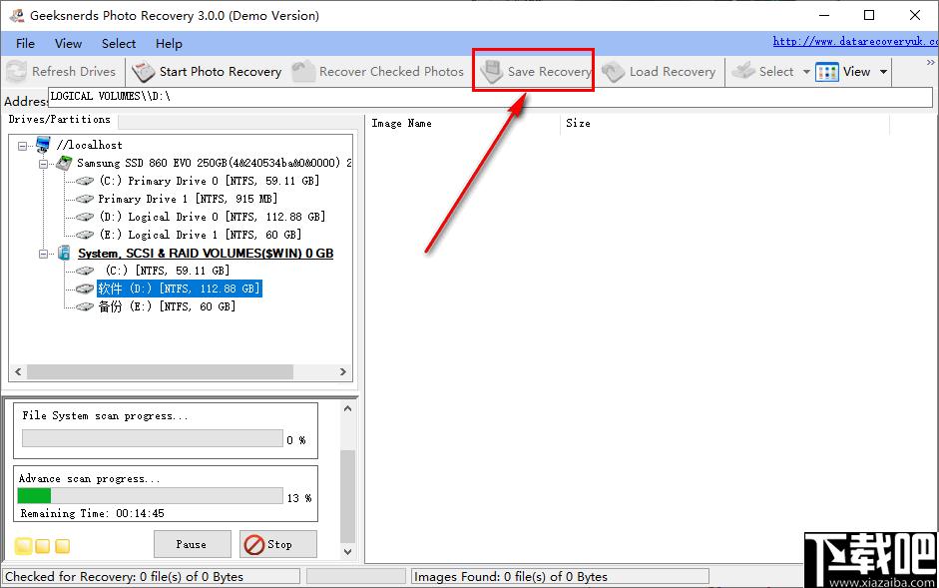This screenshot has height=588, width=939.
Task: Open the Select menu
Action: [x=119, y=44]
